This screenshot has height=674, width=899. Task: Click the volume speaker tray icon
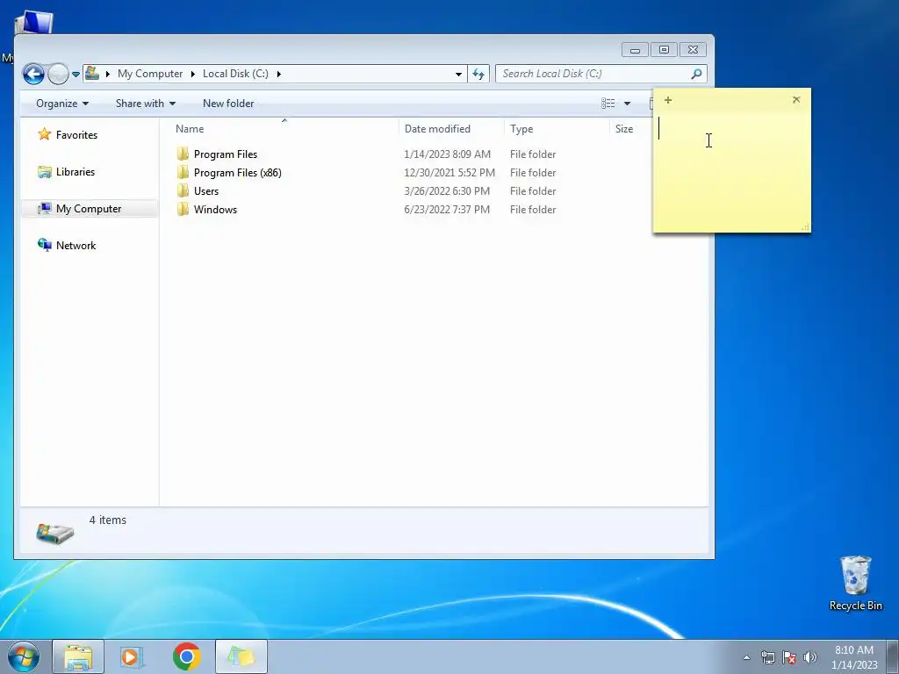(810, 657)
